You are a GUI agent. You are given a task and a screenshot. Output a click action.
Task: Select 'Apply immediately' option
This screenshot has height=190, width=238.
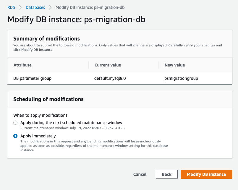[x=15, y=136]
